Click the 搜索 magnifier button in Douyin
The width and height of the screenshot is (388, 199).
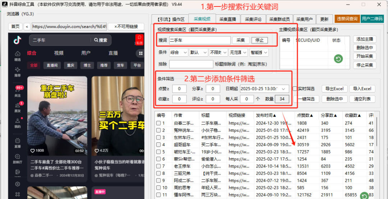click(x=101, y=40)
